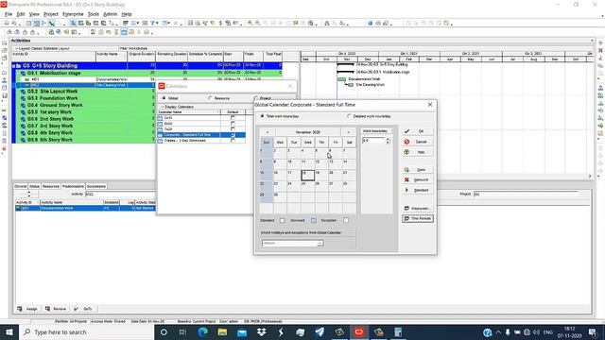Click the Print Preview icon in toolbar

(x=14, y=23)
